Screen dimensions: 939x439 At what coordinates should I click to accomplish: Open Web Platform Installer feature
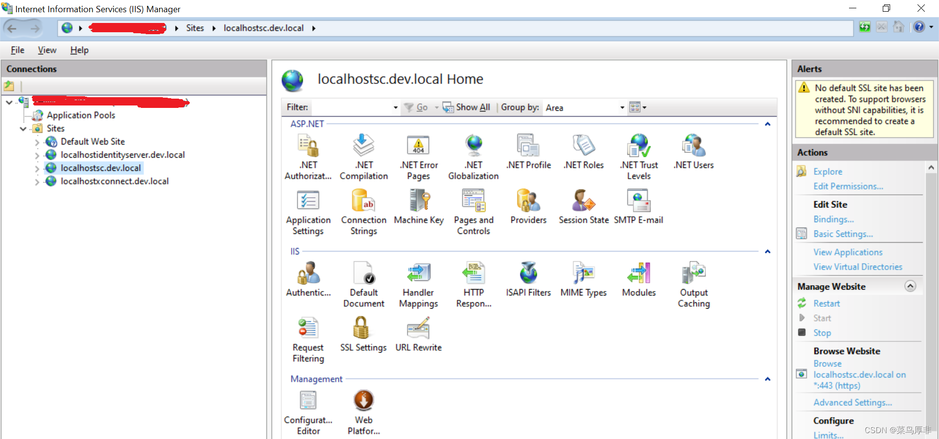point(363,413)
